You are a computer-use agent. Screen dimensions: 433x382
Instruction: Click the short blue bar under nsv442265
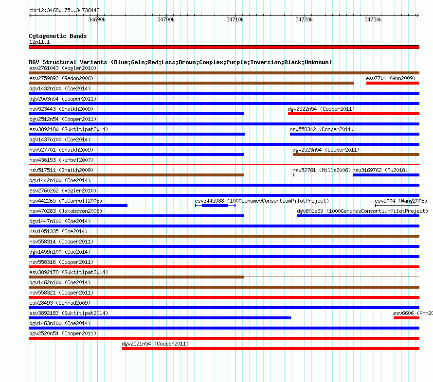tap(78, 206)
